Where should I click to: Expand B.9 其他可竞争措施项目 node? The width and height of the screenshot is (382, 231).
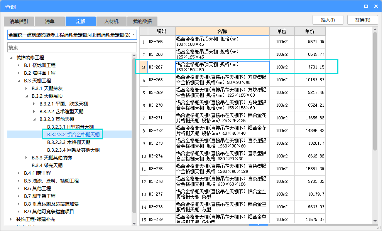pos(19,211)
